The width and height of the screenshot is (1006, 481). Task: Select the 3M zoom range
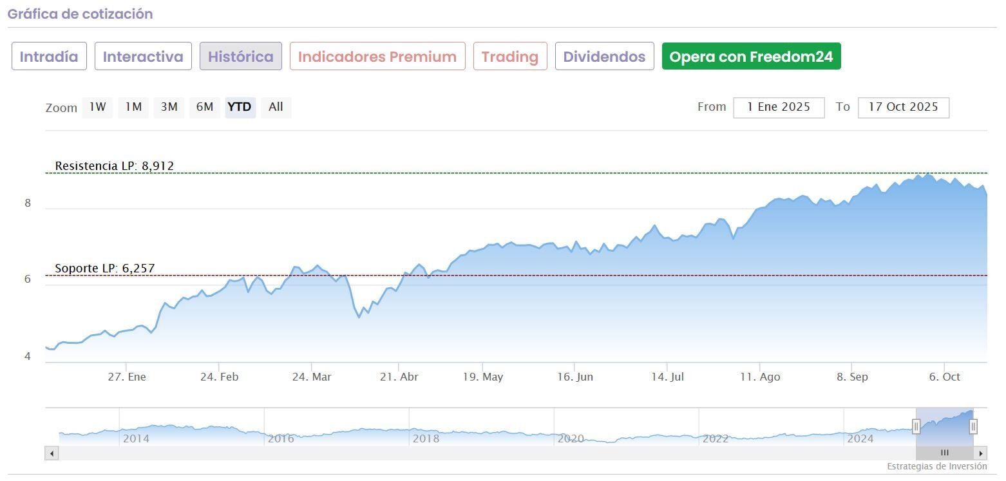click(x=169, y=108)
